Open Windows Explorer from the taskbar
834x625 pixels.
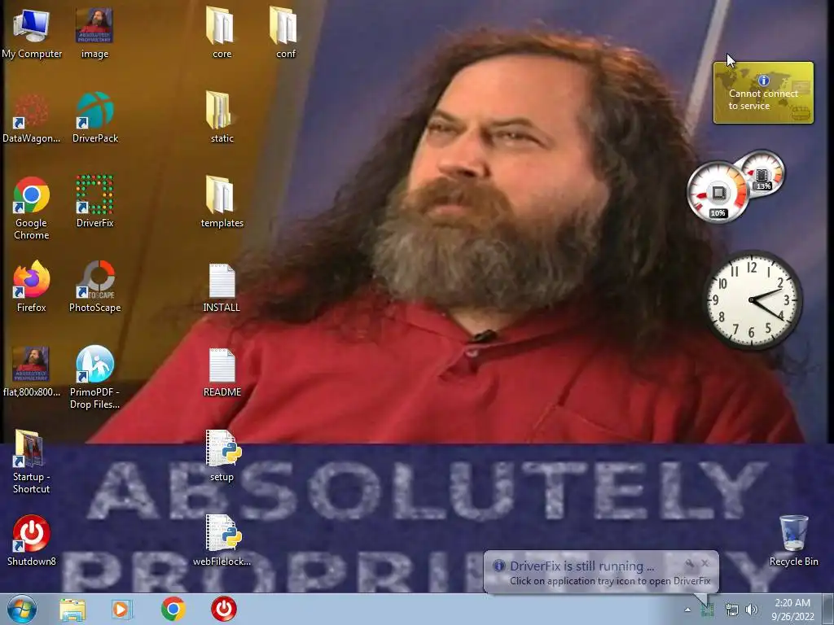pos(72,610)
